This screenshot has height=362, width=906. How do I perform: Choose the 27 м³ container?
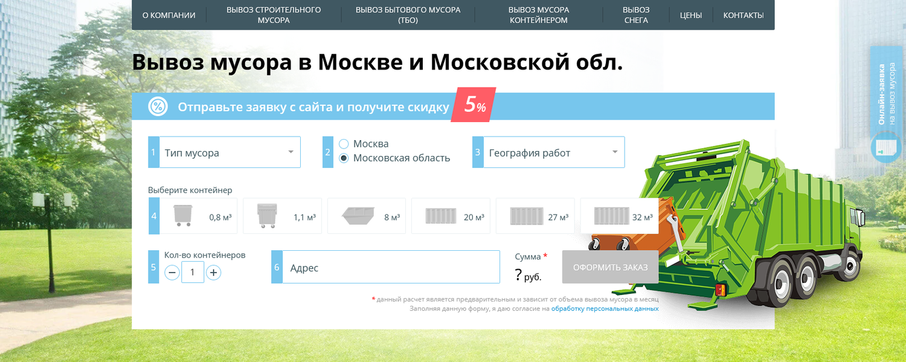535,216
